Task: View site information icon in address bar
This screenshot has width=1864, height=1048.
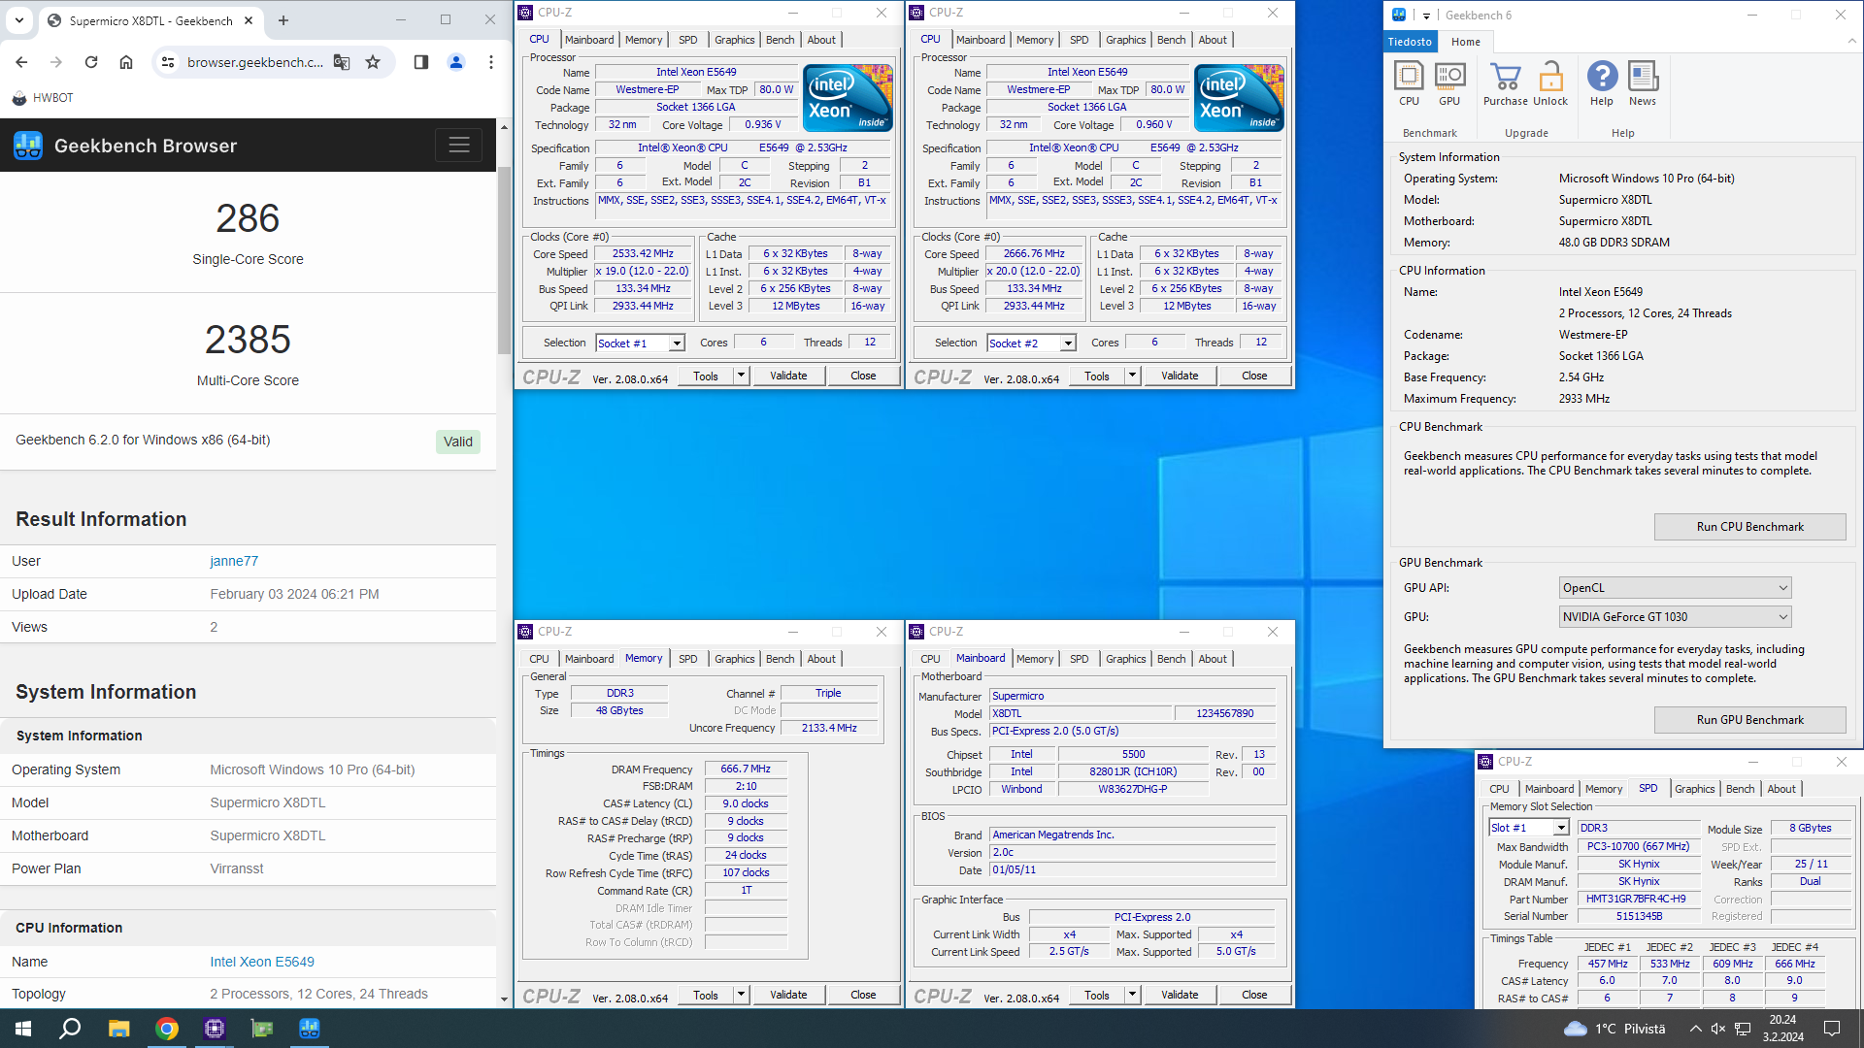Action: tap(168, 62)
